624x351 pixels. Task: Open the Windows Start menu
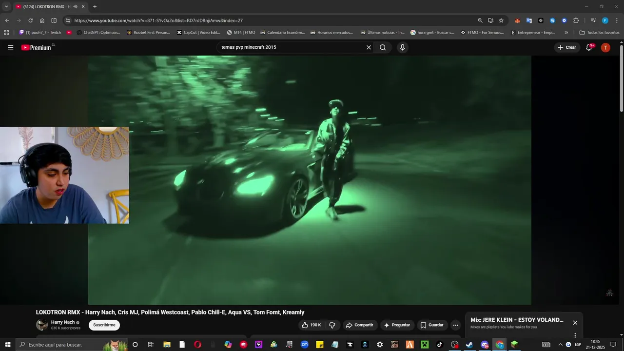(7, 345)
